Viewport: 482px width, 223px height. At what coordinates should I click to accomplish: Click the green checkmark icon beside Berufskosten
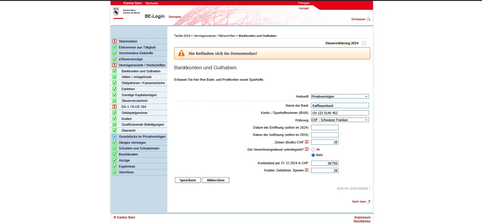(114, 154)
